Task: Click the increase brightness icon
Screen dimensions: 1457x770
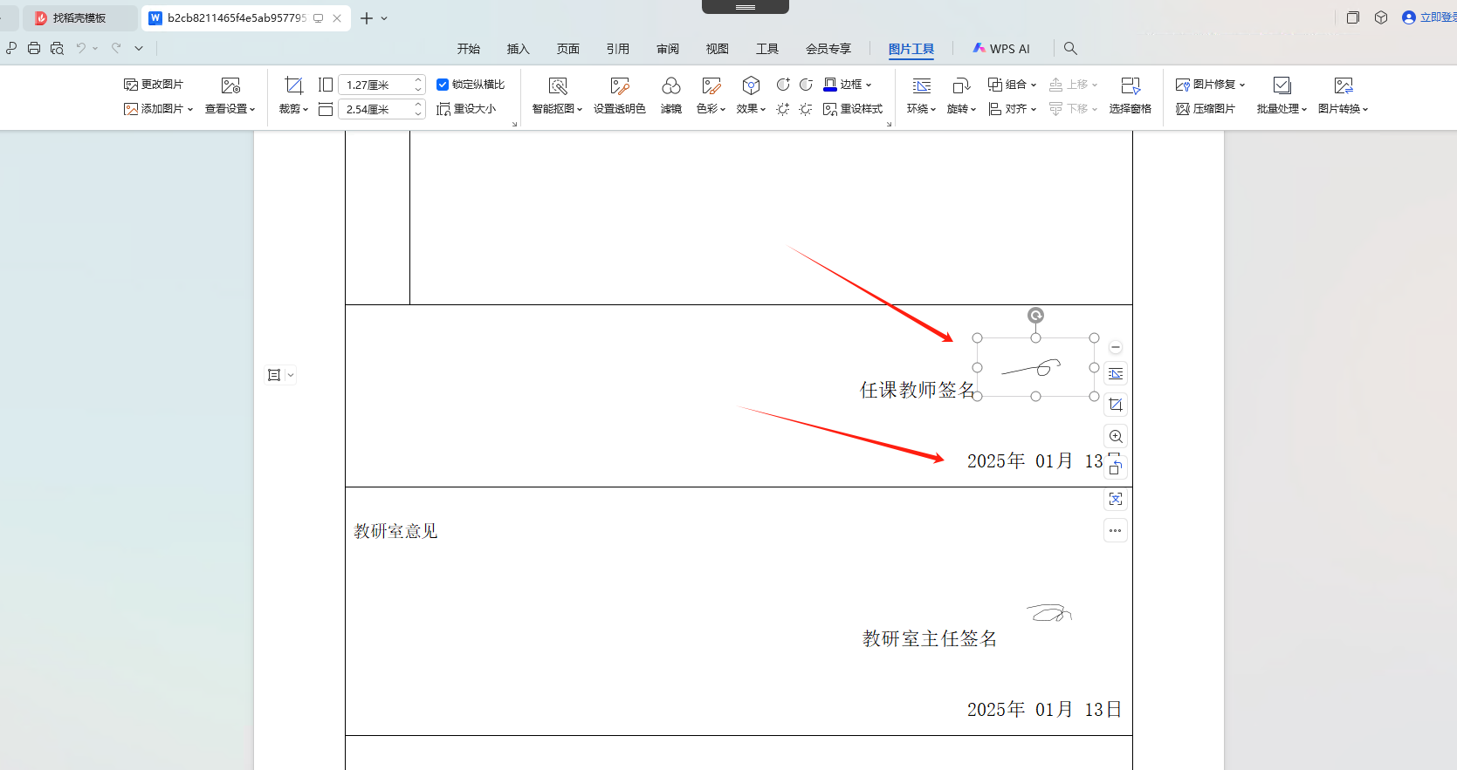Action: pyautogui.click(x=783, y=109)
